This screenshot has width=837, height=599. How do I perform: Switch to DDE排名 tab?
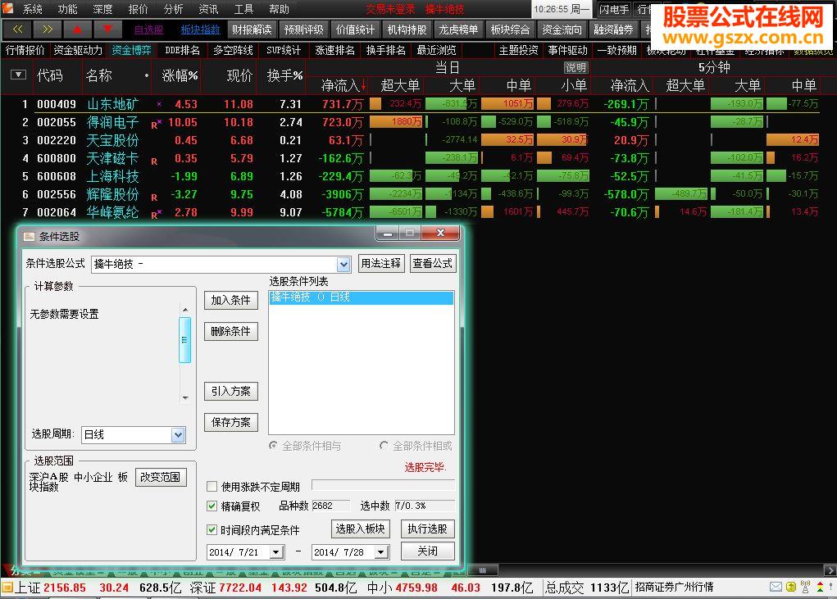(x=182, y=50)
